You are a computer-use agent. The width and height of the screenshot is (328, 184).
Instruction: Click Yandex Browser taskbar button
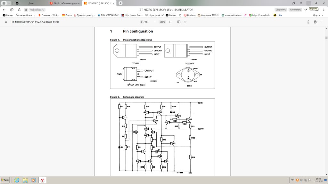[42, 180]
